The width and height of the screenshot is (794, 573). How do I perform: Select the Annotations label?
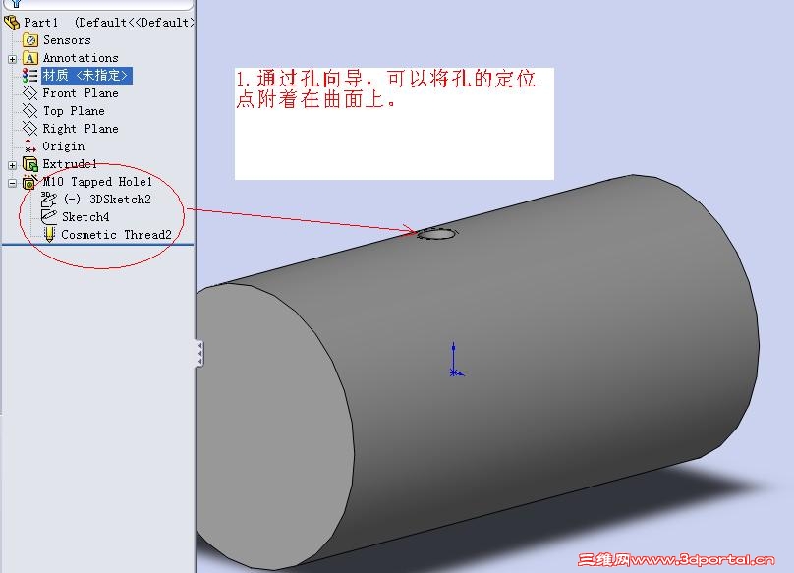[81, 58]
